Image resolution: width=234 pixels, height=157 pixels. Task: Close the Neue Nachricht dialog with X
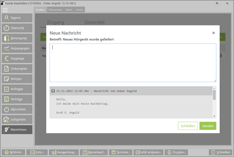pyautogui.click(x=213, y=33)
